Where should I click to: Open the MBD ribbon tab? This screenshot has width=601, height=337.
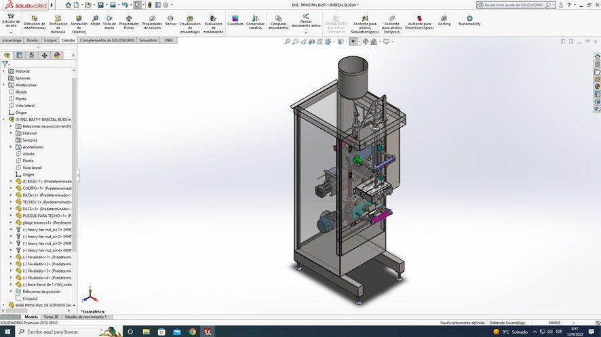[x=169, y=40]
